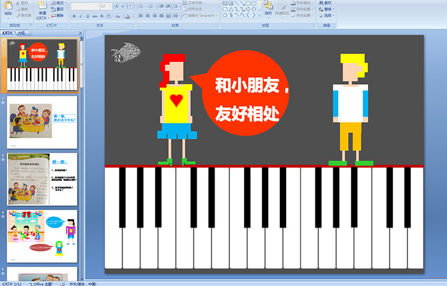Toggle Text Shadow (S) formatting
The width and height of the screenshot is (447, 286).
[102, 16]
